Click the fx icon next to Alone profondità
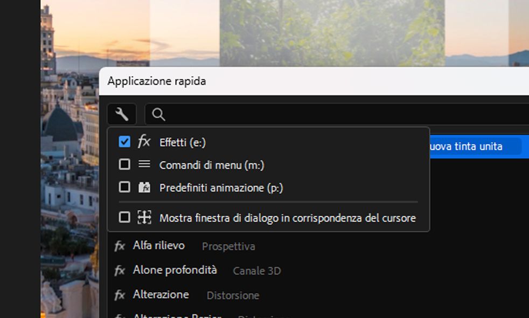The height and width of the screenshot is (318, 529). [120, 271]
